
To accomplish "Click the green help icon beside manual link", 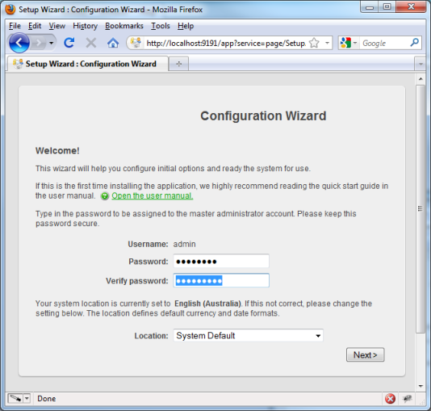I will 105,196.
